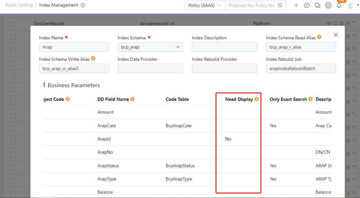Click the empty Index Description field
The width and height of the screenshot is (360, 198).
click(225, 47)
